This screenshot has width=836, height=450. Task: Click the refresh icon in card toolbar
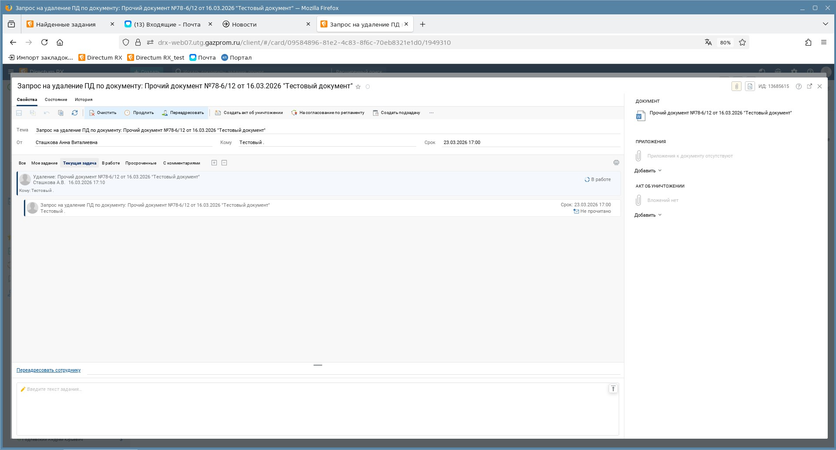tap(74, 113)
